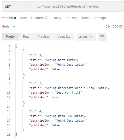This screenshot has height=140, width=124.
Task: Open the Auth tab
Action: tap(24, 18)
